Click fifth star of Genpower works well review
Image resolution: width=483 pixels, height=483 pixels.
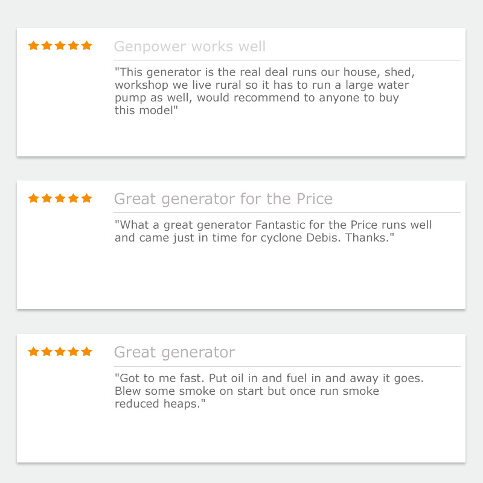tap(87, 45)
